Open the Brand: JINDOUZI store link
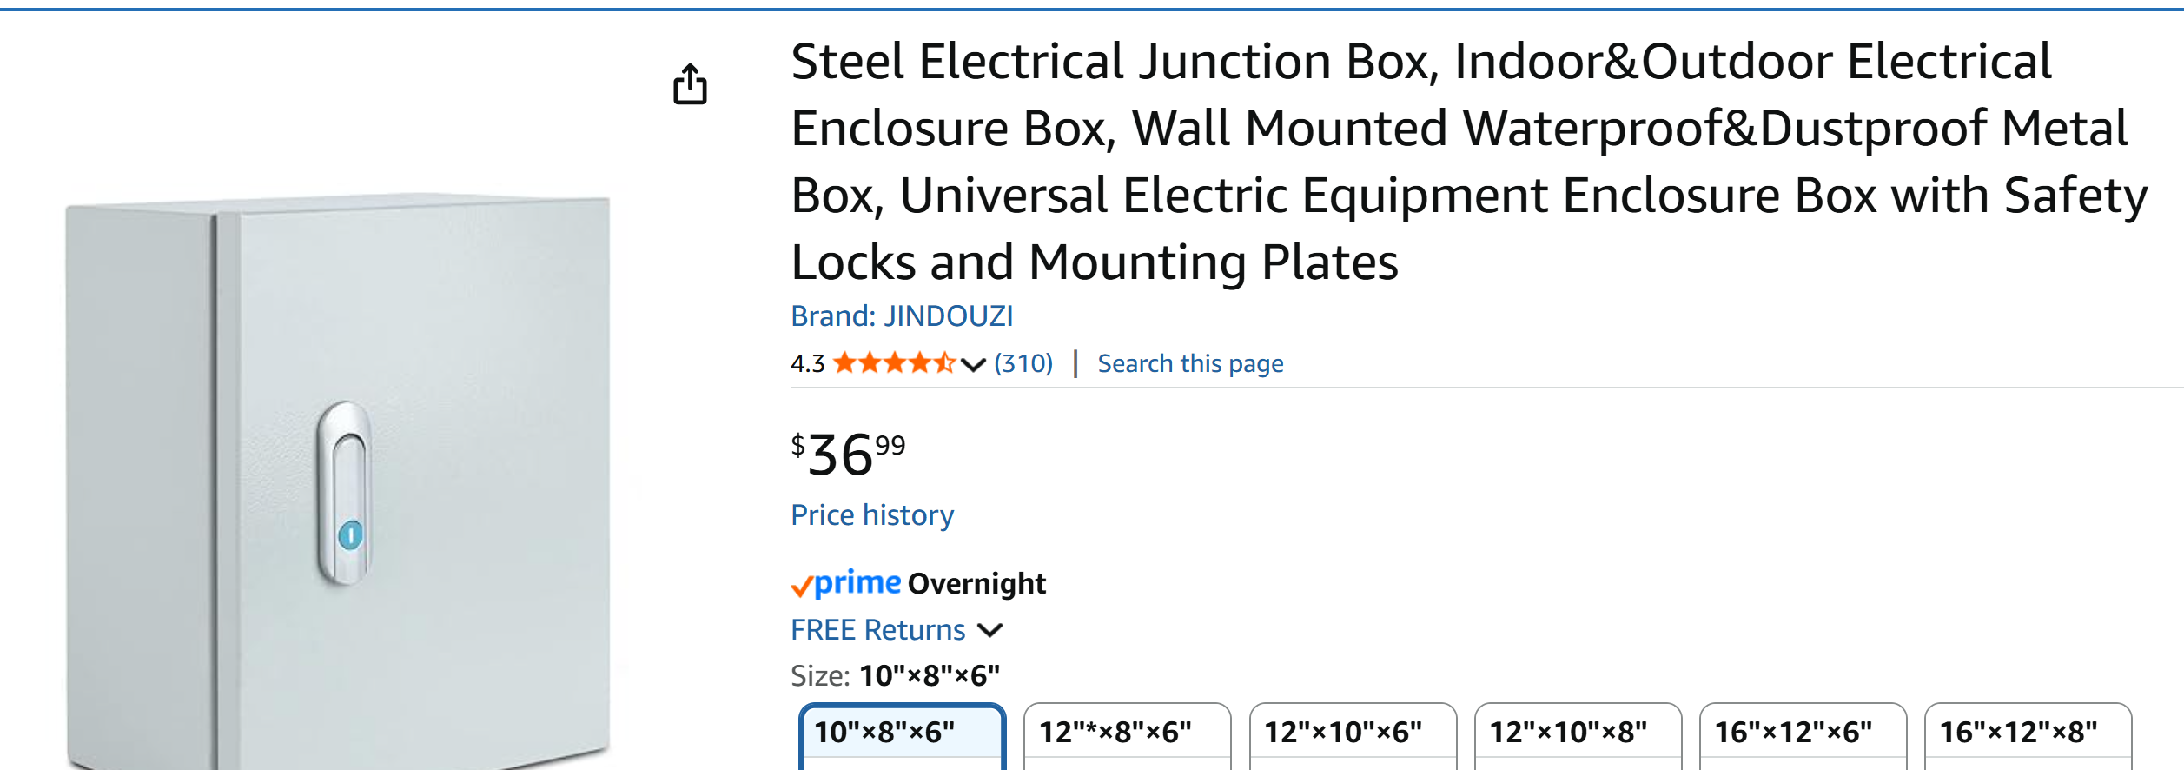The image size is (2184, 770). (902, 316)
